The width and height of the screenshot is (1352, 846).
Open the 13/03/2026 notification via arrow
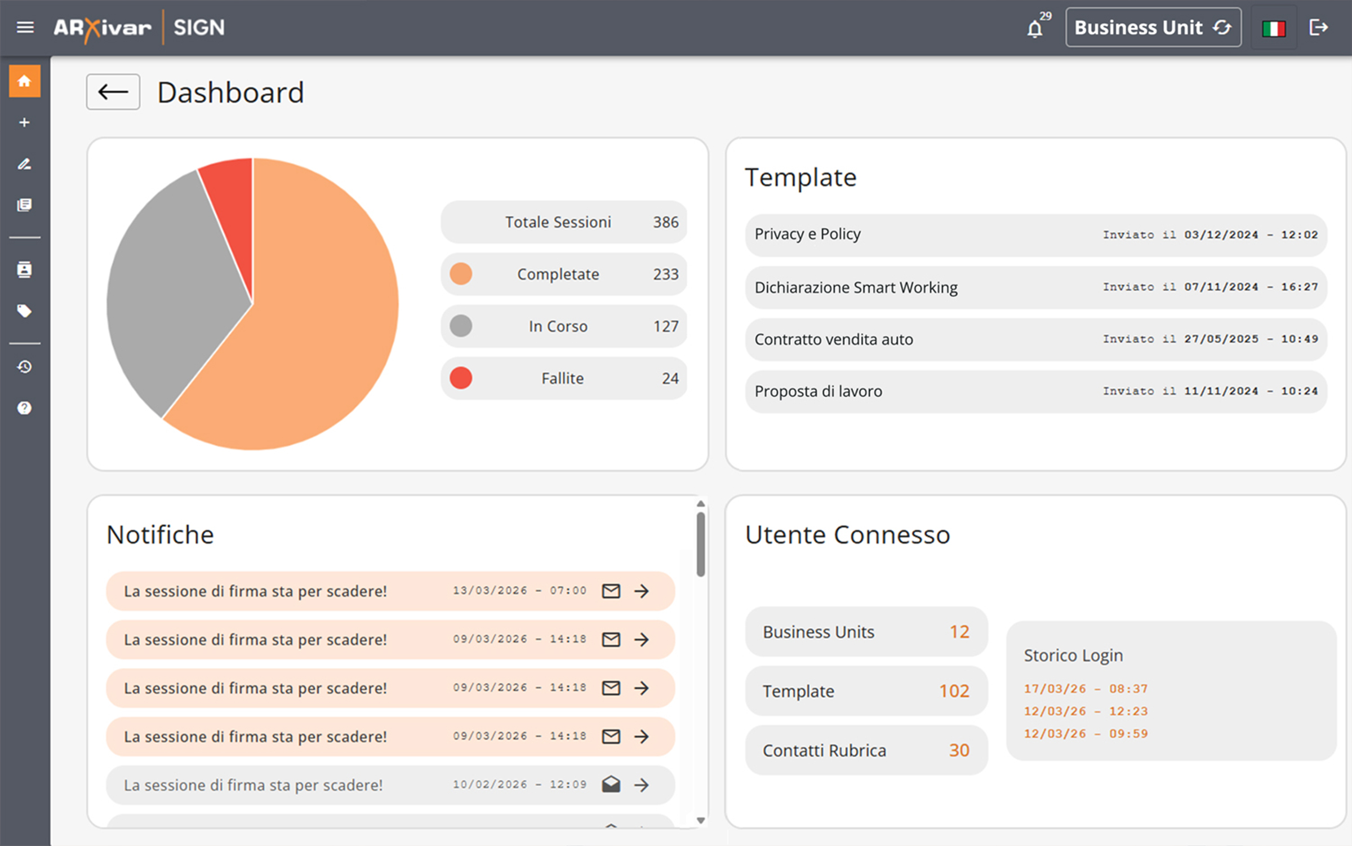[x=642, y=591]
